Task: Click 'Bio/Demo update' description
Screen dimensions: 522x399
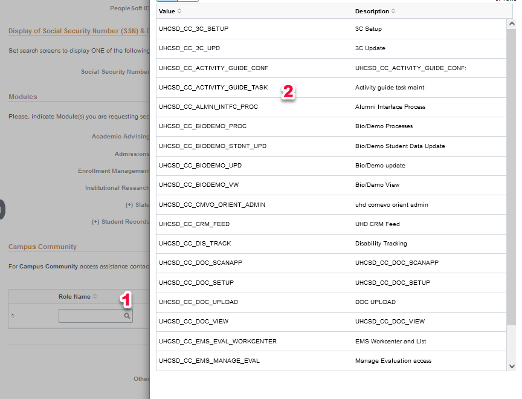Action: coord(380,165)
